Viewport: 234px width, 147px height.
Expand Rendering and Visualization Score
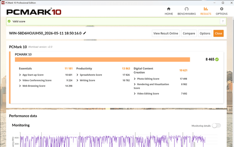135,84
